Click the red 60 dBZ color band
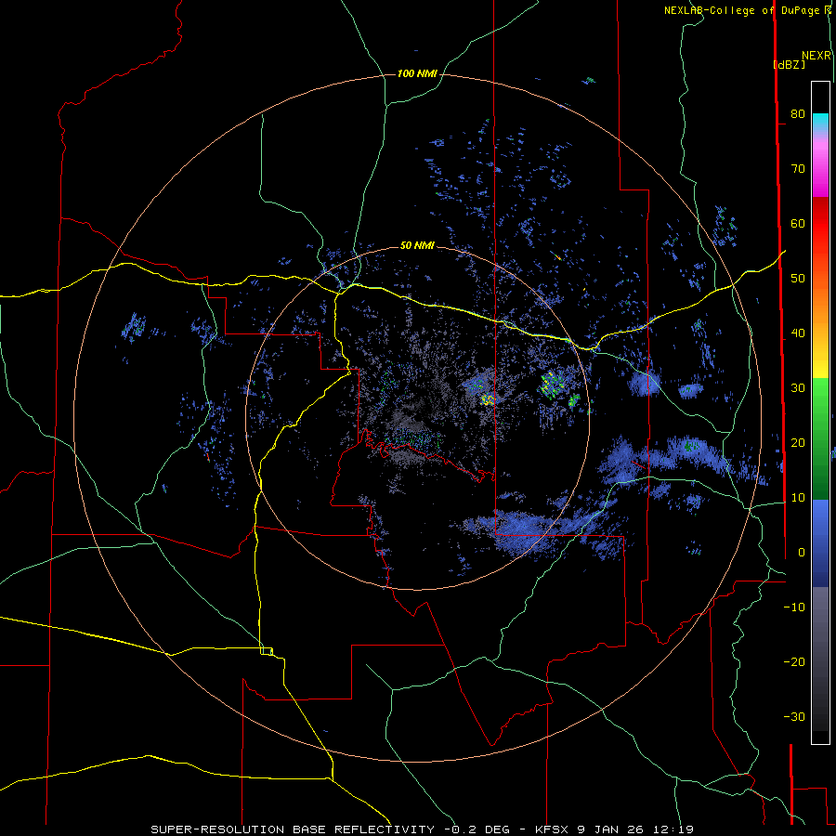 [x=820, y=223]
